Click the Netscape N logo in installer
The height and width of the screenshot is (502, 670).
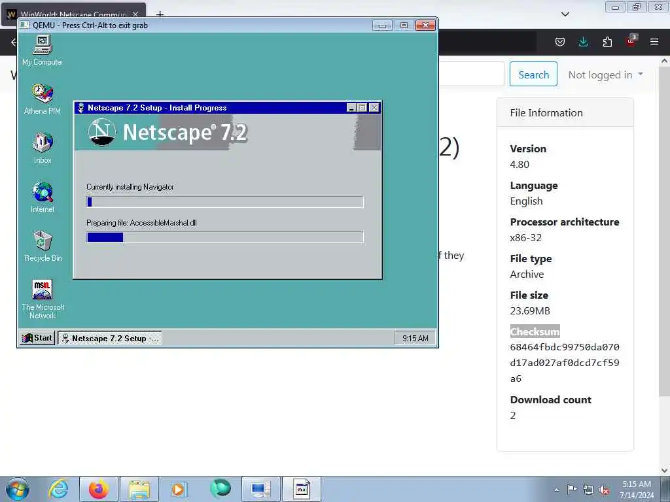pyautogui.click(x=101, y=132)
